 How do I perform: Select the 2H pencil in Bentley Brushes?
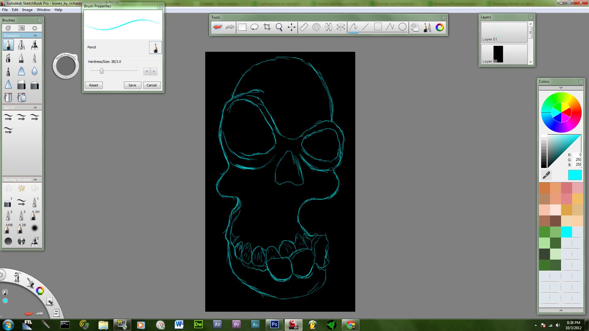point(34,215)
